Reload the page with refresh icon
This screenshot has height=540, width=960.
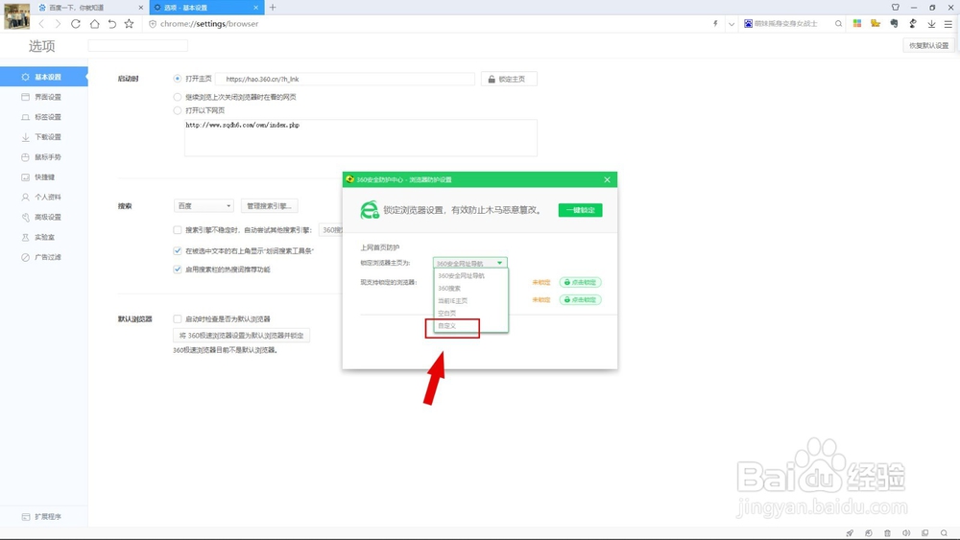75,24
